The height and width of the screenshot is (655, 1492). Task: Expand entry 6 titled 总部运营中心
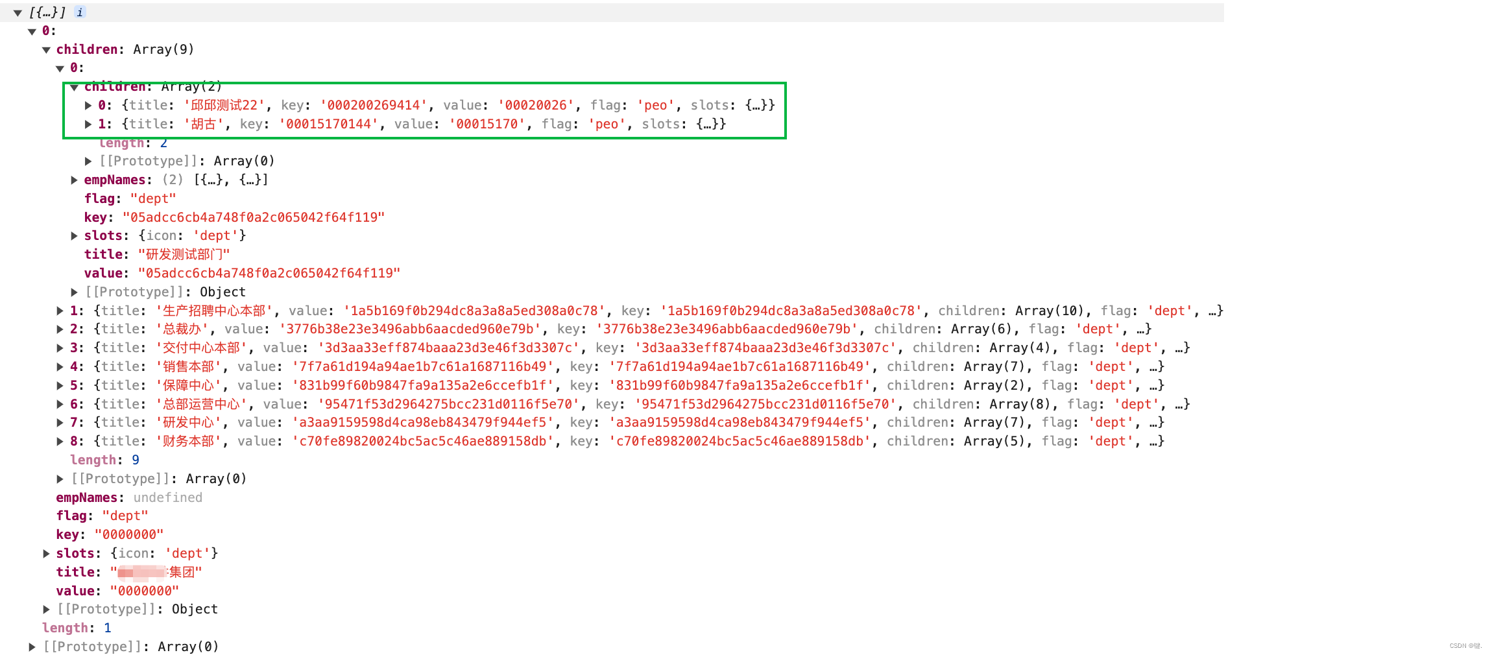tap(60, 405)
